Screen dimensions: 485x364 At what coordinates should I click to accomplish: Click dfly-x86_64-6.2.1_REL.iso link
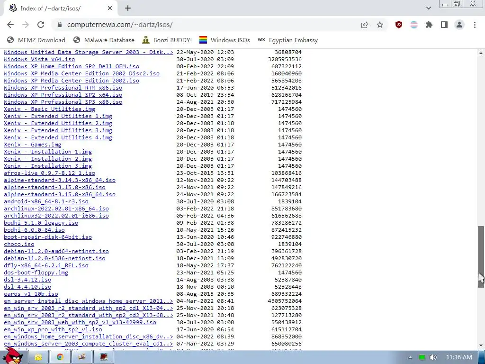click(x=46, y=265)
